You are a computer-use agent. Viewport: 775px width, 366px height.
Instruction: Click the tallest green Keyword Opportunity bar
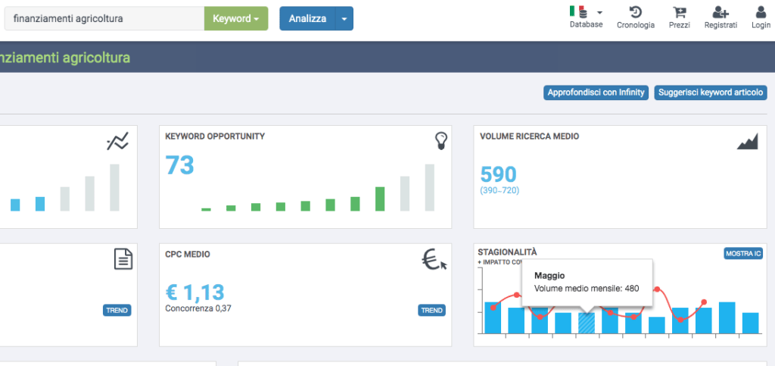[x=380, y=199]
